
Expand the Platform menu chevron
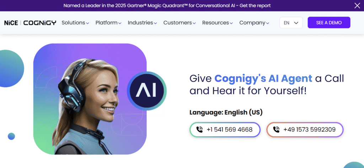click(120, 23)
